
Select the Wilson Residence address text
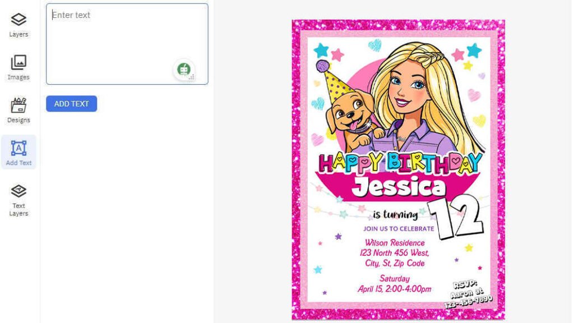coord(395,253)
